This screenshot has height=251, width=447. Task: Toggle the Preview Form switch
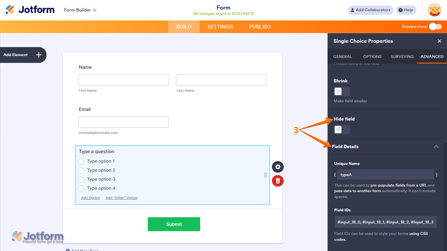click(x=435, y=27)
